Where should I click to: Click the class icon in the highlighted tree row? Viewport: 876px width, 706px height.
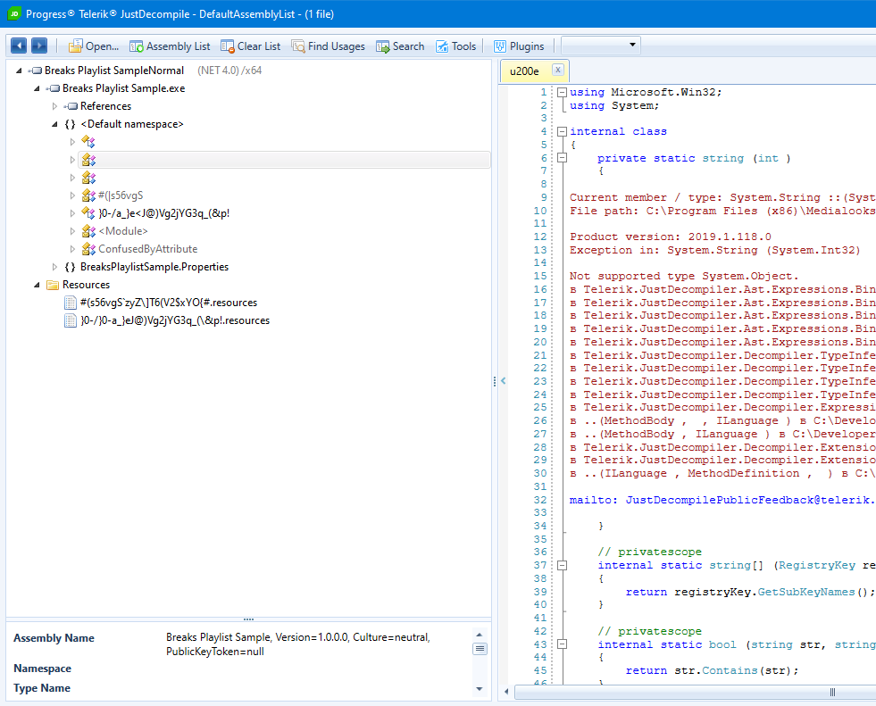pyautogui.click(x=88, y=160)
